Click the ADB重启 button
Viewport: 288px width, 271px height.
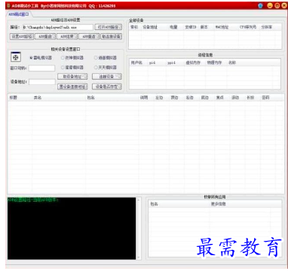click(45, 36)
